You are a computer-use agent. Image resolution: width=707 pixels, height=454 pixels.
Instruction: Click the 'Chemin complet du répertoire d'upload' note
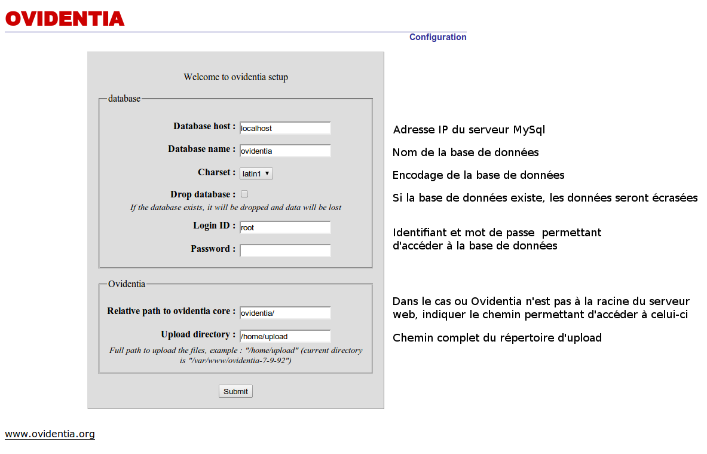coord(497,338)
